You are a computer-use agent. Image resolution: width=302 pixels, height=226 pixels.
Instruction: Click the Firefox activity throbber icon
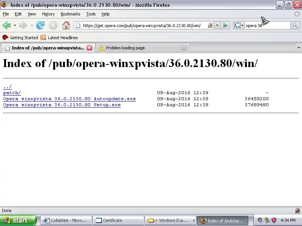(x=297, y=14)
